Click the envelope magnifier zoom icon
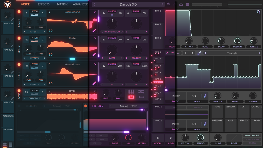The width and height of the screenshot is (263, 148). point(259,12)
